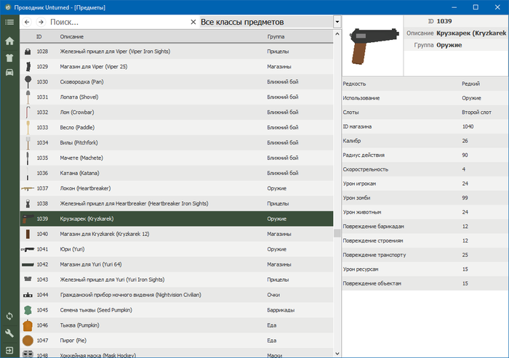Open the clothing (shirt) section icon
The width and height of the screenshot is (509, 358).
click(9, 57)
